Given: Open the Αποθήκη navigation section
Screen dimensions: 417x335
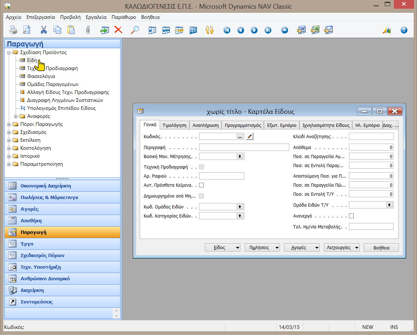Looking at the screenshot, I should pyautogui.click(x=63, y=220).
